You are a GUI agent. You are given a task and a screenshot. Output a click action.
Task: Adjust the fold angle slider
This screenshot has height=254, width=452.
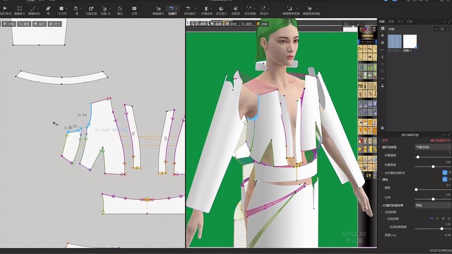(x=433, y=167)
